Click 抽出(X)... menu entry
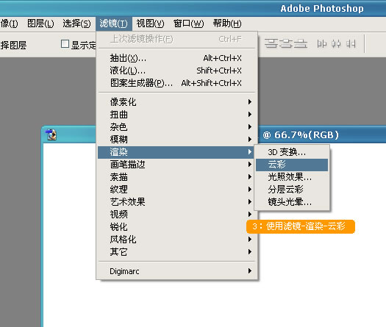Image resolution: width=386 pixels, height=327 pixels. pyautogui.click(x=176, y=58)
